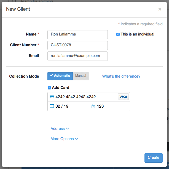
Task: Switch collection mode to Manual
Action: (81, 76)
